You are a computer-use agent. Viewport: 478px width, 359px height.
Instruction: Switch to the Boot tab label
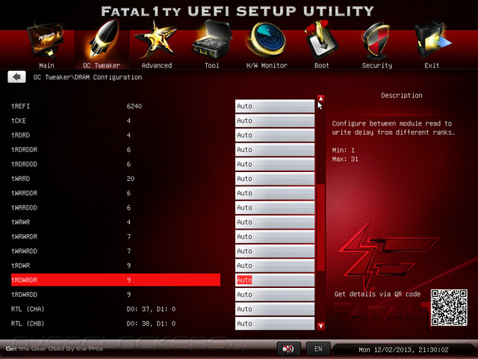(x=322, y=65)
